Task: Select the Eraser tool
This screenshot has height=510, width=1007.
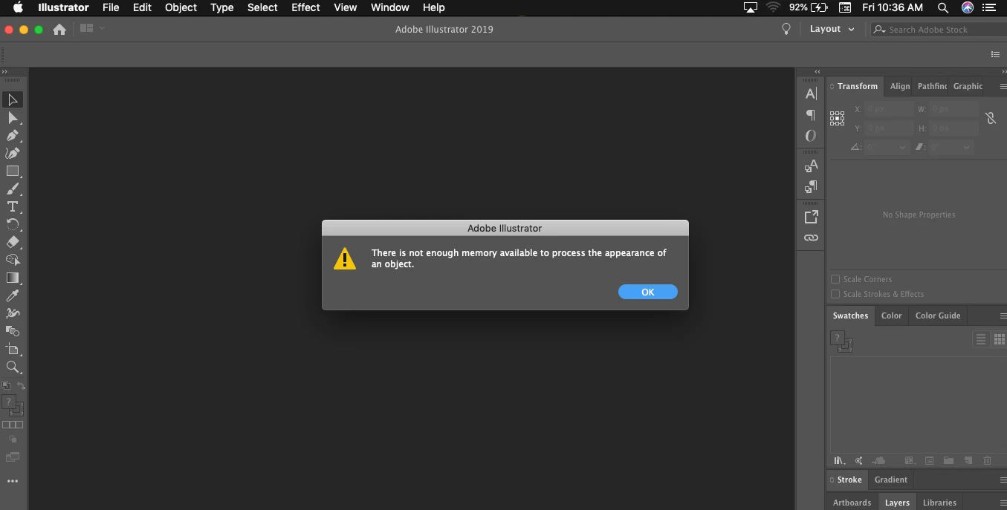Action: click(x=13, y=242)
